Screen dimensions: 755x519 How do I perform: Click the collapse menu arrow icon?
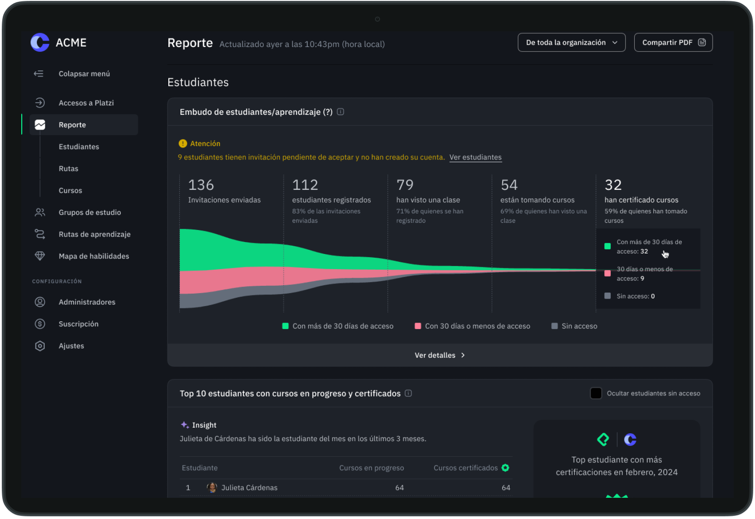point(39,74)
